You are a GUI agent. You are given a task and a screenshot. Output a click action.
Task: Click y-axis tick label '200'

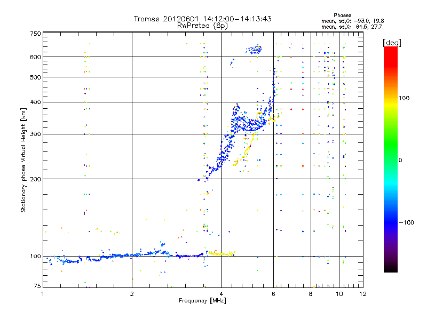pyautogui.click(x=35, y=179)
